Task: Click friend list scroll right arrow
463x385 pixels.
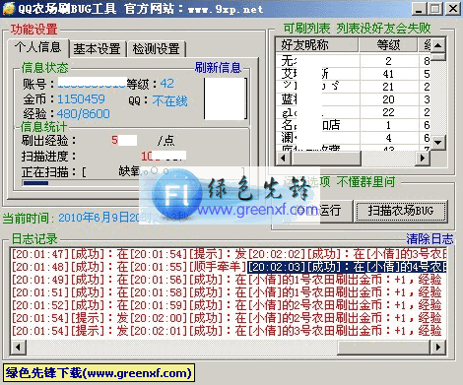Action: coord(423,159)
